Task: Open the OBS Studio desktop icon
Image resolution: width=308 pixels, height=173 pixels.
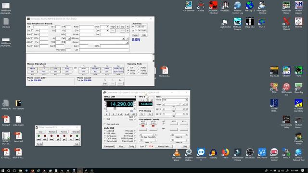Action: [x=250, y=154]
